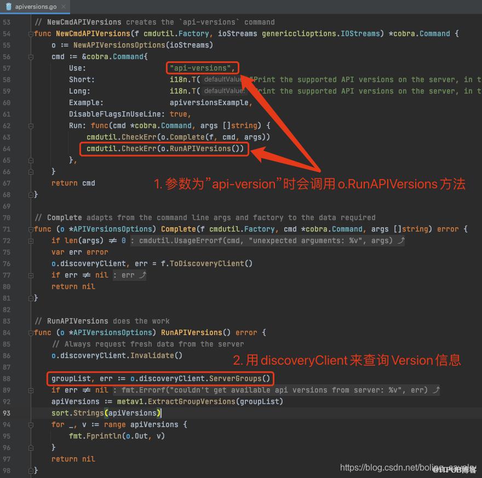482x478 pixels.
Task: Click the fold end marker at line 98
Action: click(x=31, y=471)
